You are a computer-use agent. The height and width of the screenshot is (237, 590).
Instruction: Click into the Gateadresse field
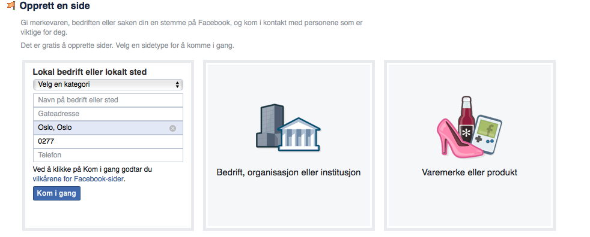point(108,114)
